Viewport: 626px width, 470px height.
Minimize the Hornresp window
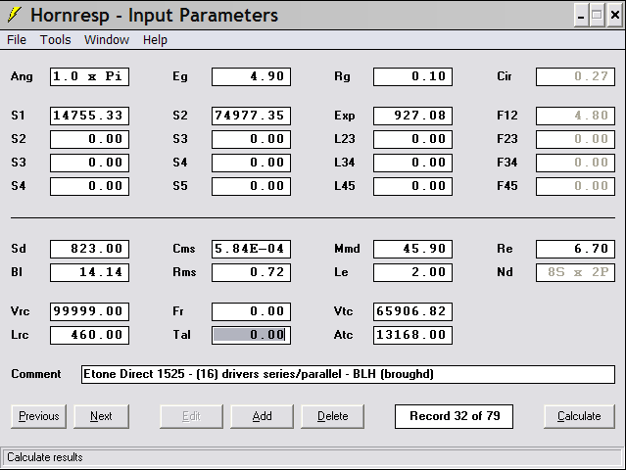click(x=581, y=16)
